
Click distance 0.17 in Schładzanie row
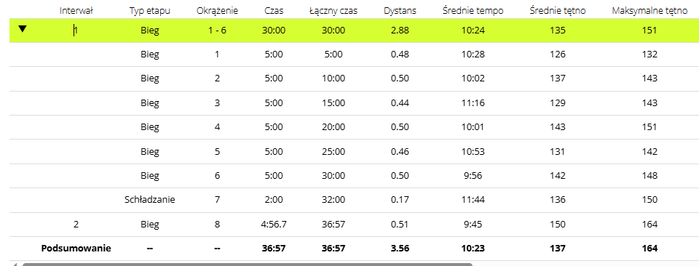400,200
